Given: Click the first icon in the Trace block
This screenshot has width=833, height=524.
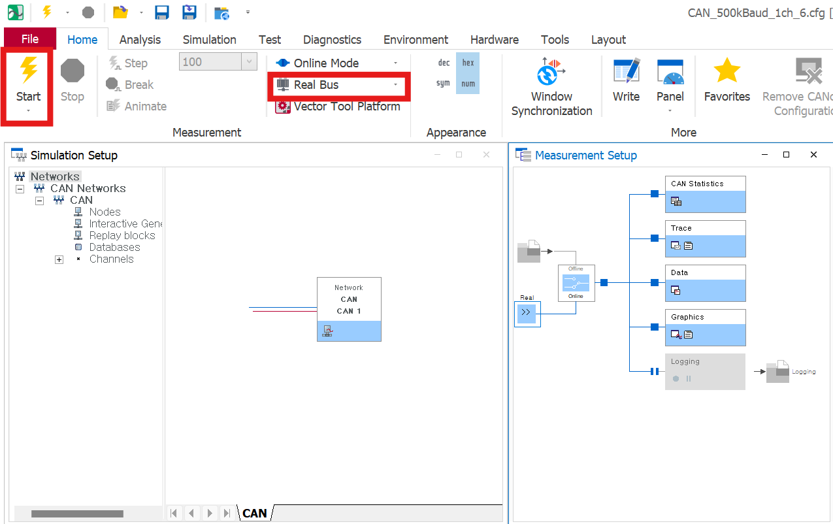Looking at the screenshot, I should point(676,246).
